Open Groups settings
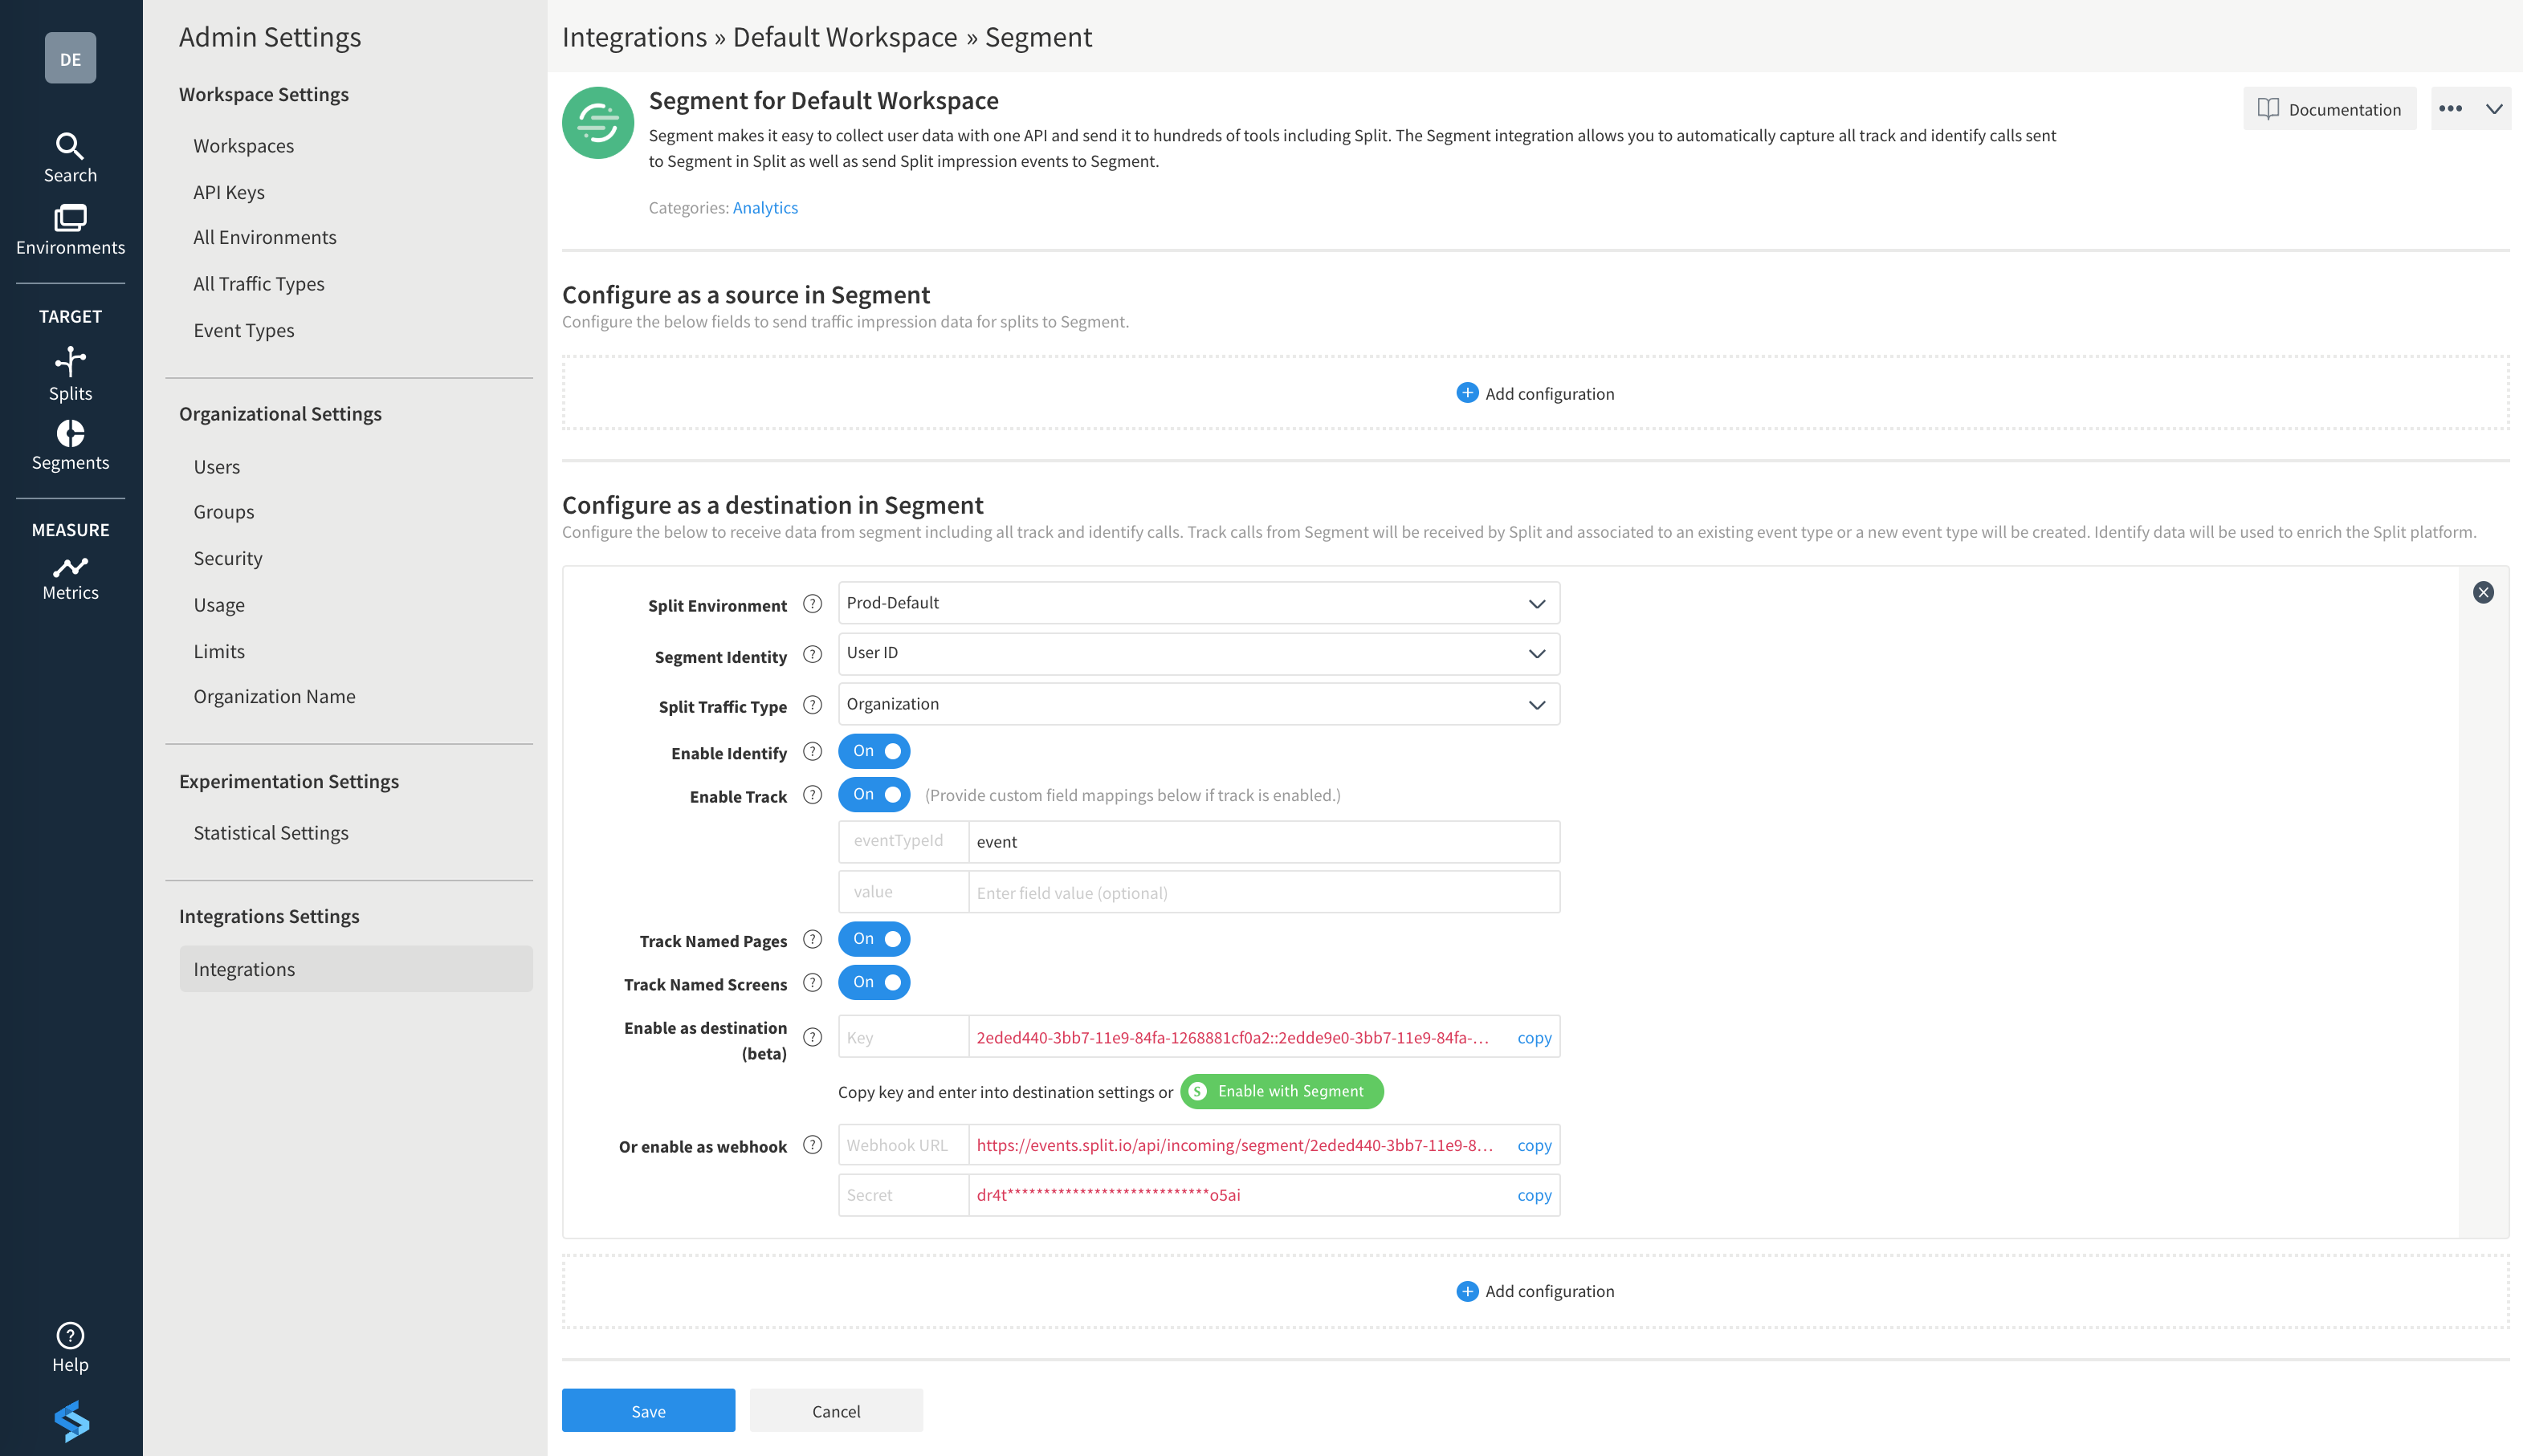 point(224,512)
